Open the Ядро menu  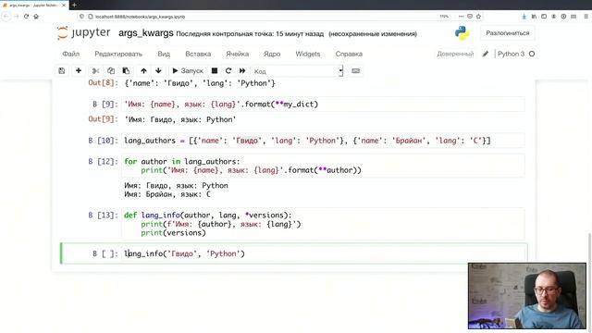[272, 54]
